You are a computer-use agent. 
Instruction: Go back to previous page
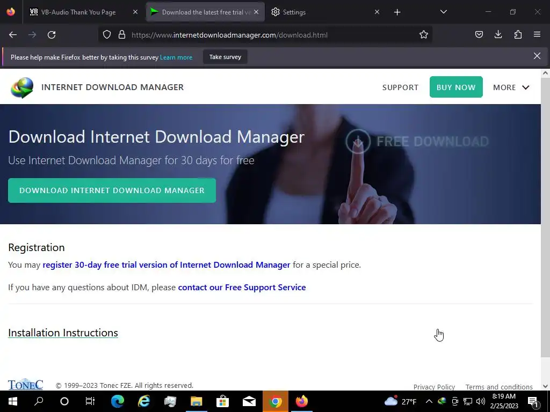pos(13,35)
